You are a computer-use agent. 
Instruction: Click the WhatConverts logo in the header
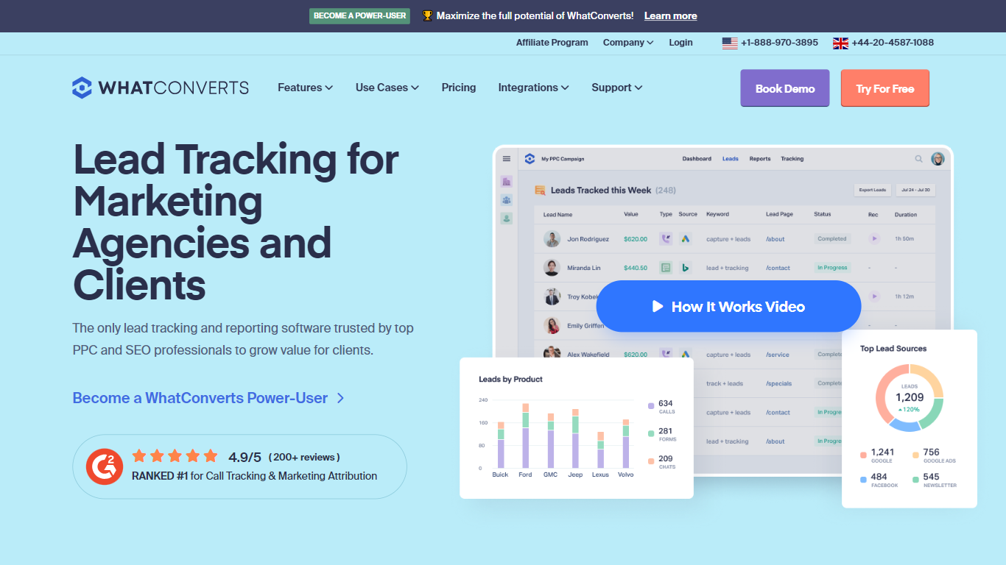(x=161, y=88)
